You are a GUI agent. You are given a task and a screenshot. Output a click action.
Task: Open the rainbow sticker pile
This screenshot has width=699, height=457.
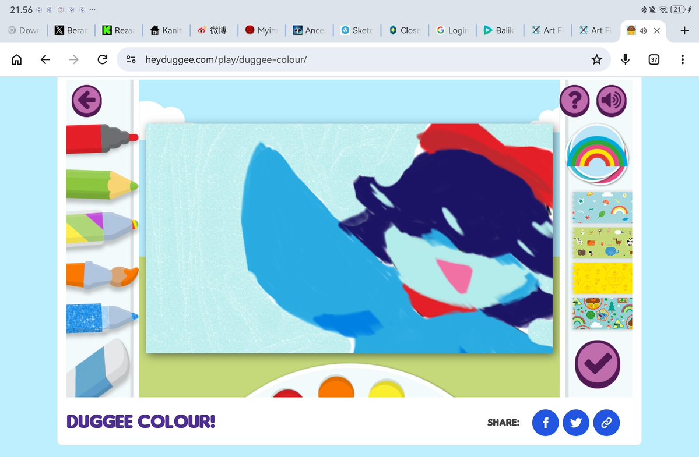597,154
